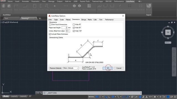The image size is (177, 99).
Task: Toggle the clean screen icon
Action: tap(171, 97)
